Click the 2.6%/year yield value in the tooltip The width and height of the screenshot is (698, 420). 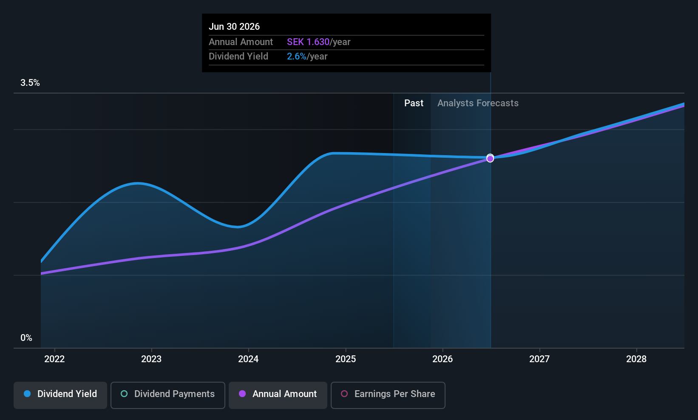coord(307,57)
